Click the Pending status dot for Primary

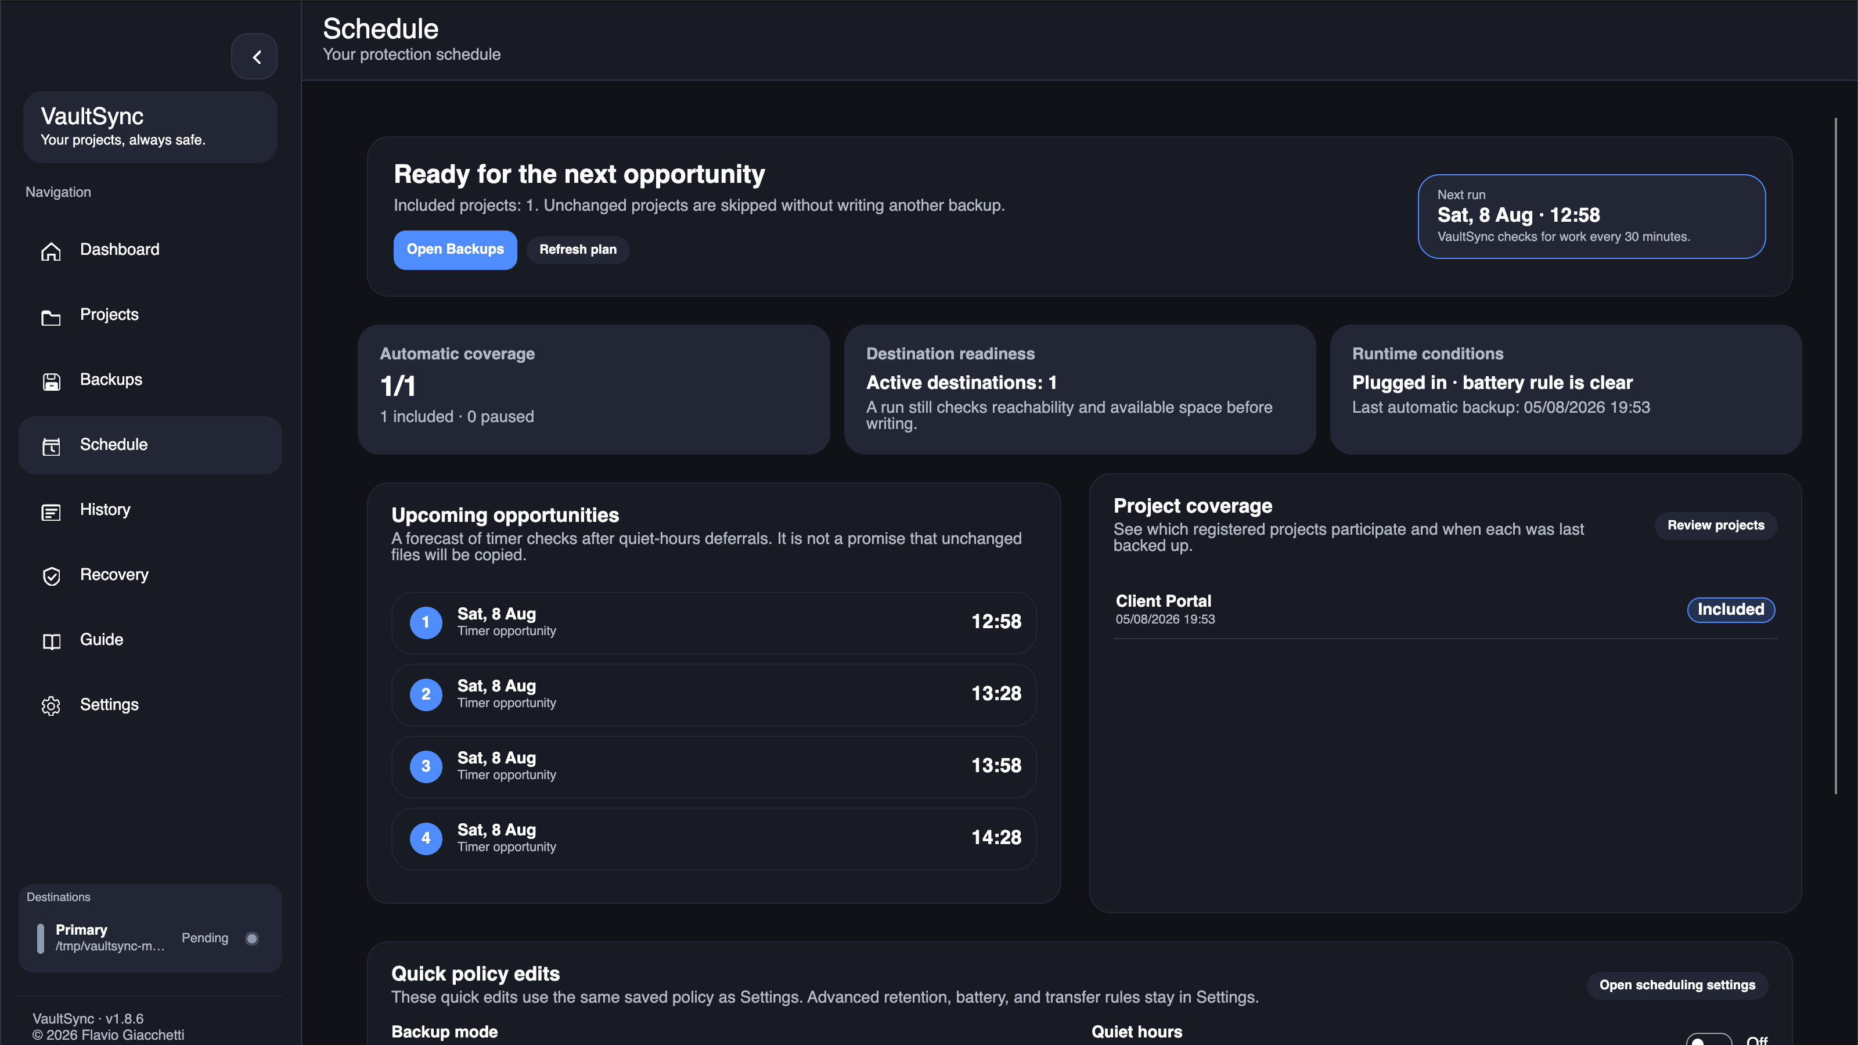[252, 938]
